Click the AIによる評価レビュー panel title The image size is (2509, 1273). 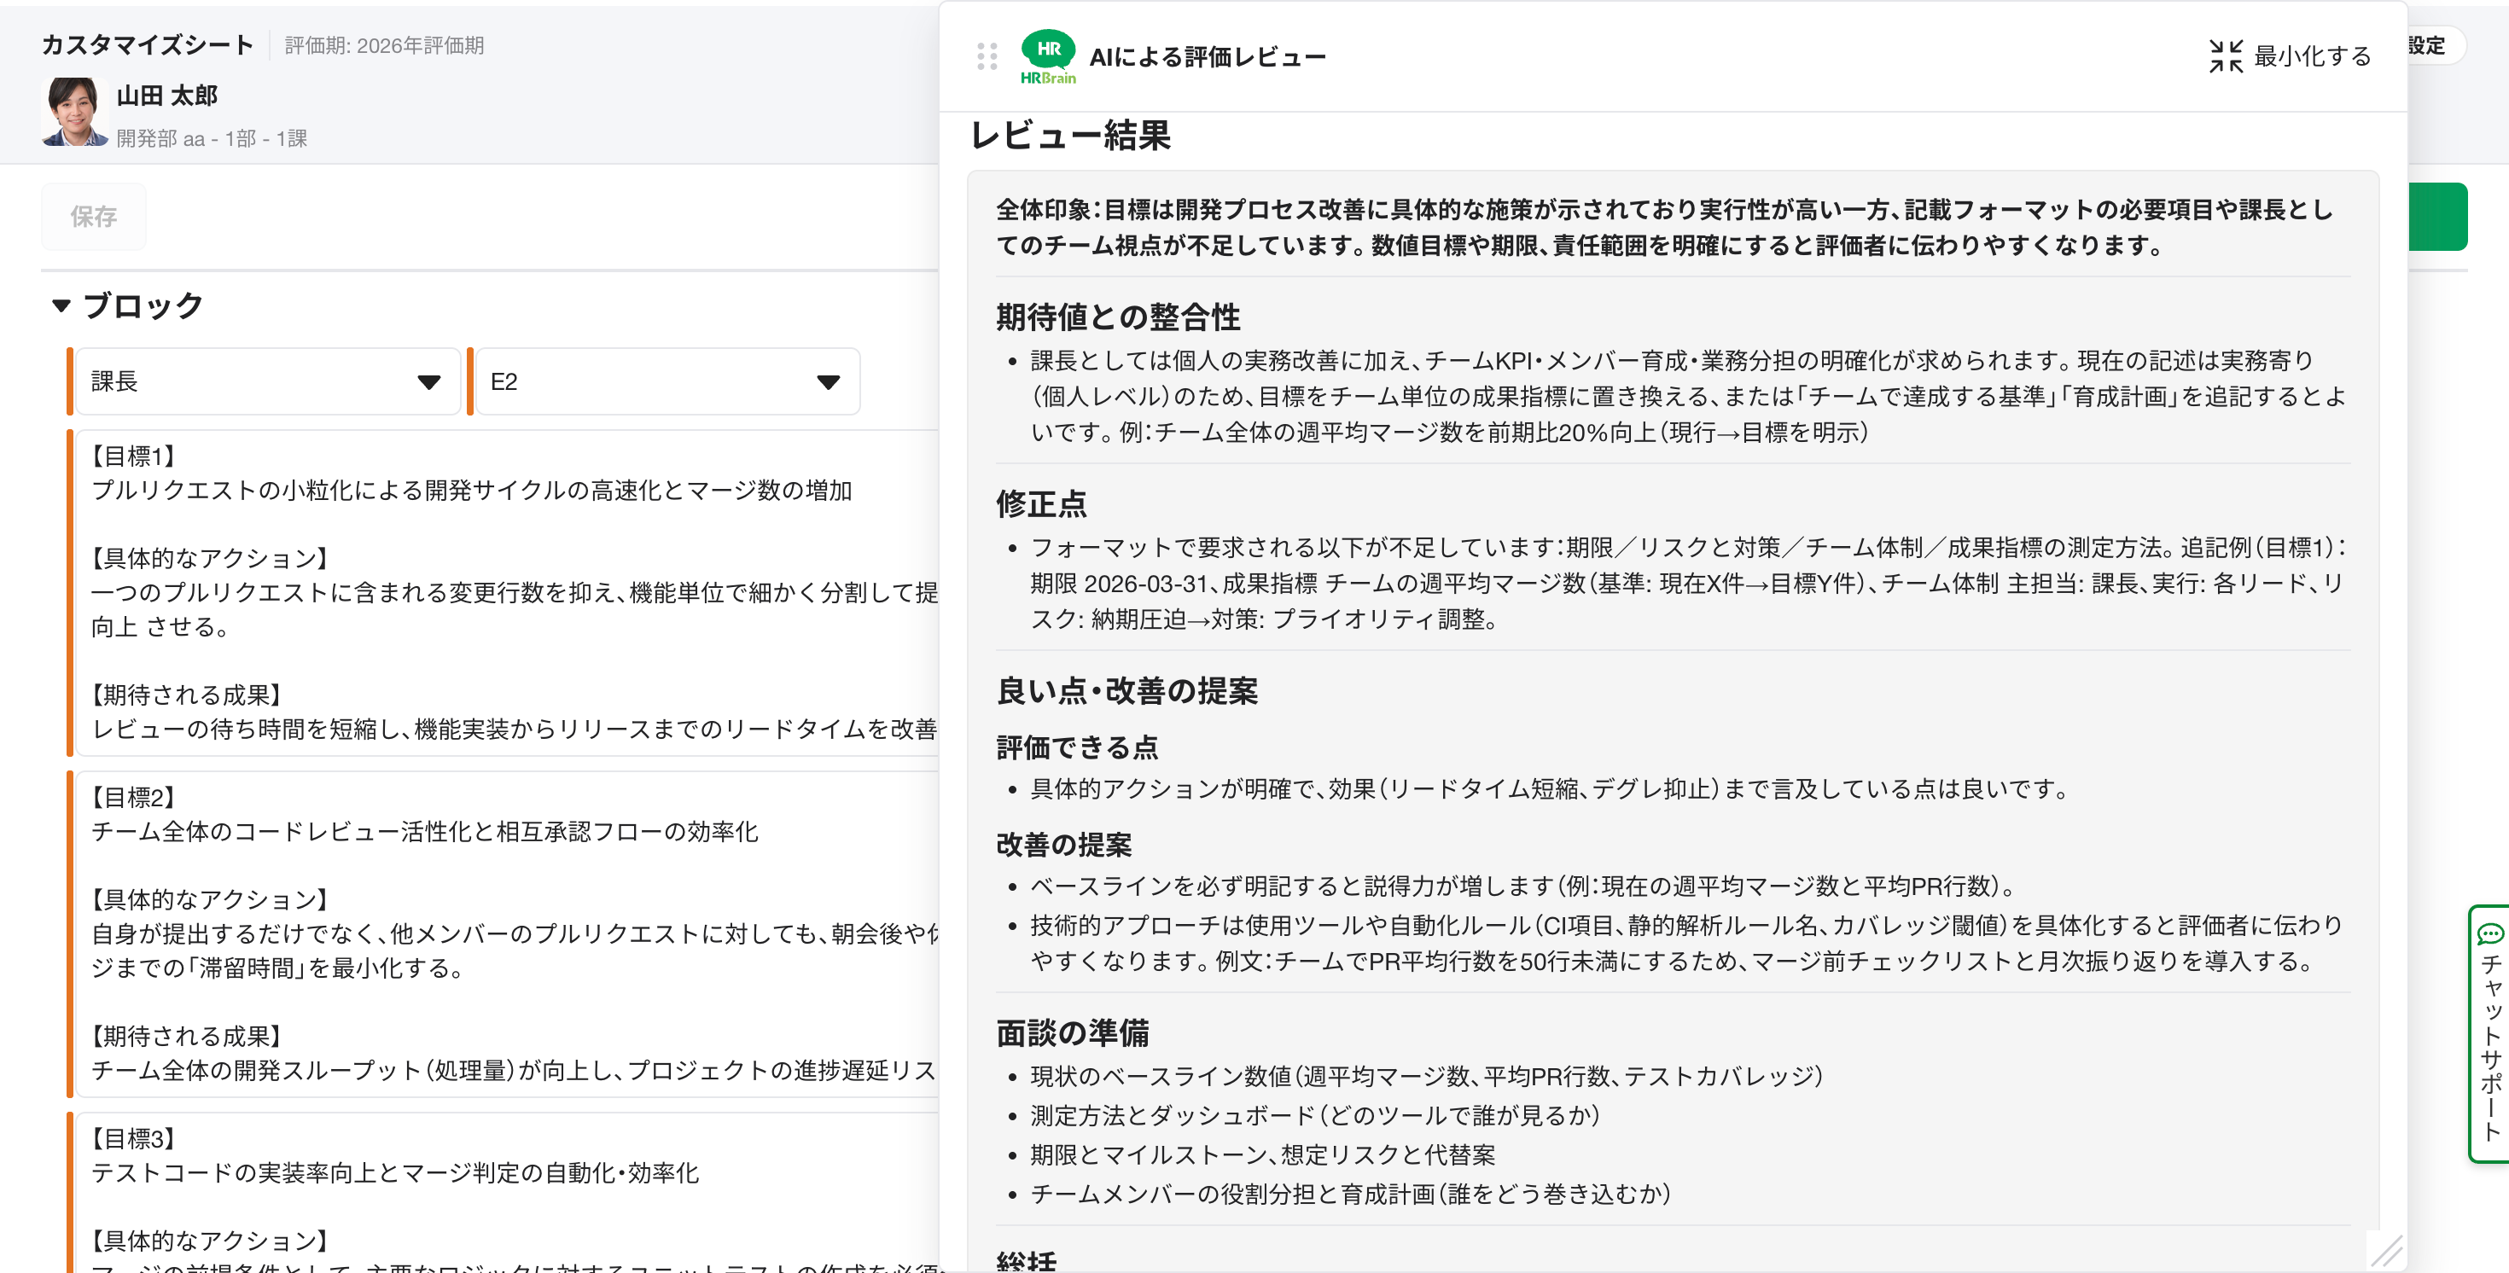point(1207,56)
